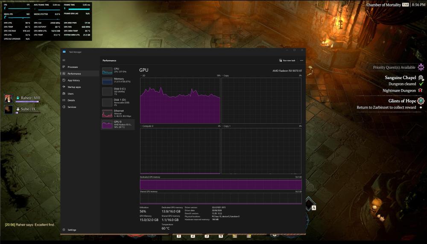Click the Priority Quest(s) Available icon
Screen dimensions: 427x244
(421, 67)
